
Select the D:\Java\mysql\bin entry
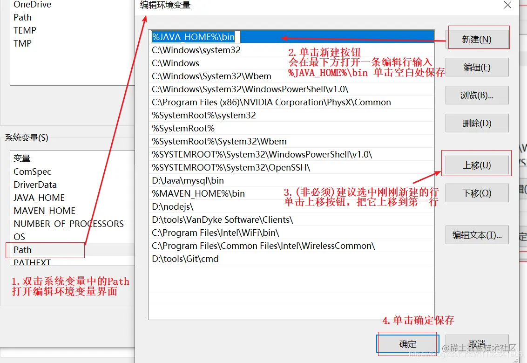pyautogui.click(x=291, y=180)
